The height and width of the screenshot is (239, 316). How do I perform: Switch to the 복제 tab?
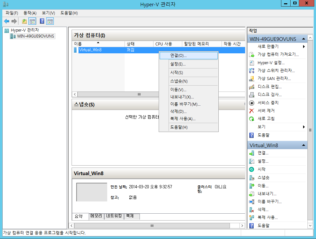coord(132,216)
